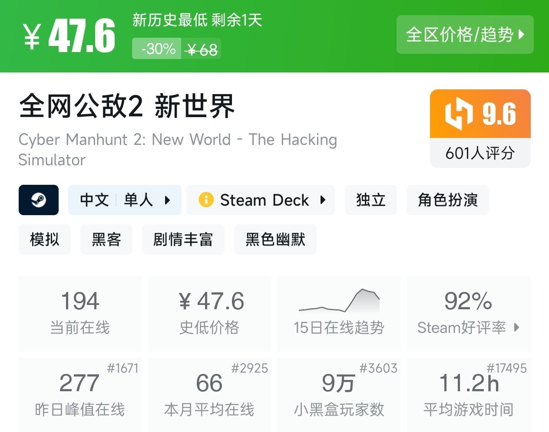Click the Steam platform logo icon

[39, 200]
